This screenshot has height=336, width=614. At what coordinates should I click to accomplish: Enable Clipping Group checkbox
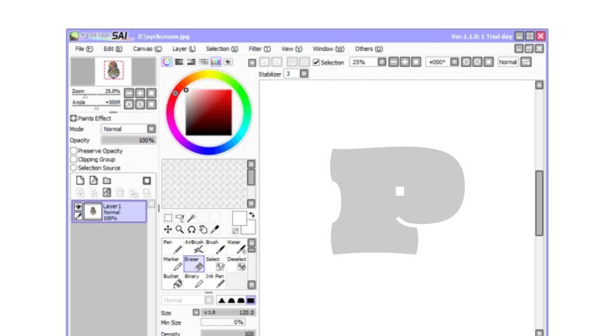click(x=73, y=159)
